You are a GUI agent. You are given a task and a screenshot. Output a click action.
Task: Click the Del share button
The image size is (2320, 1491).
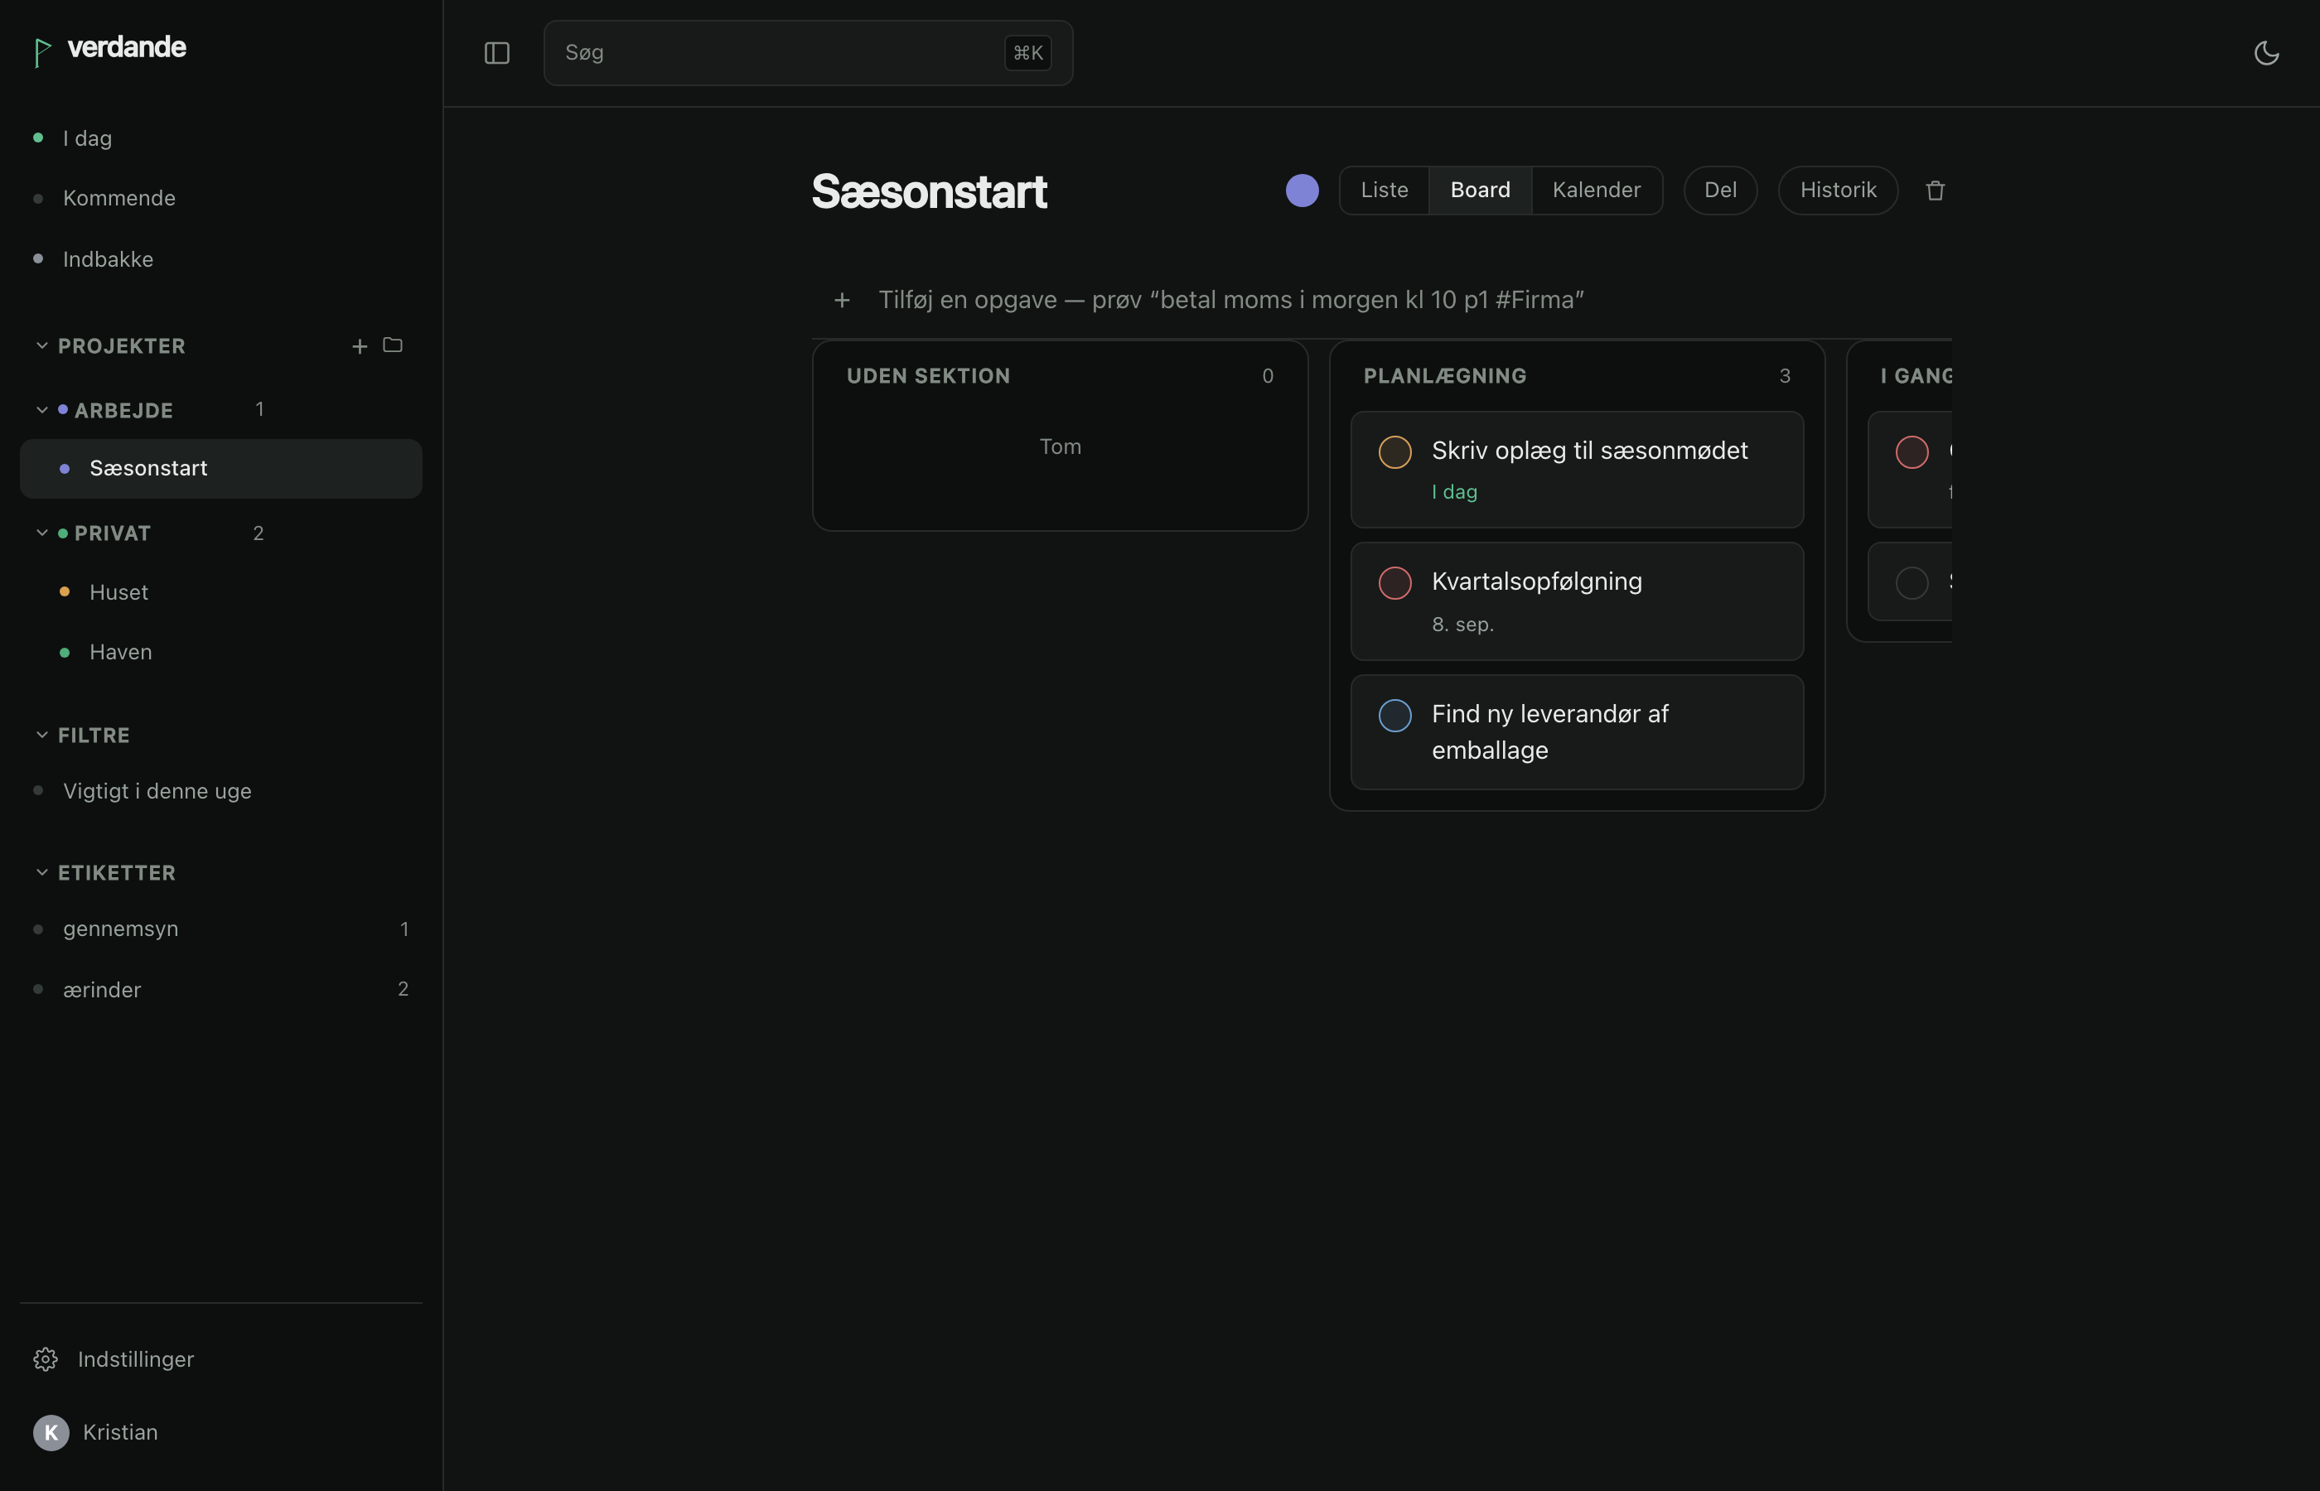(x=1719, y=190)
